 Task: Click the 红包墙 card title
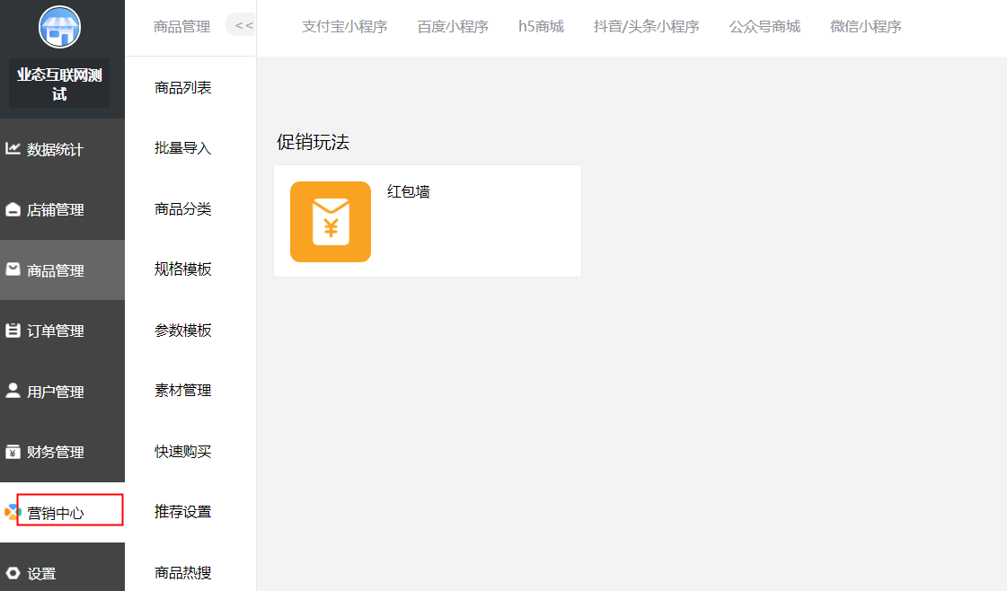pyautogui.click(x=409, y=191)
